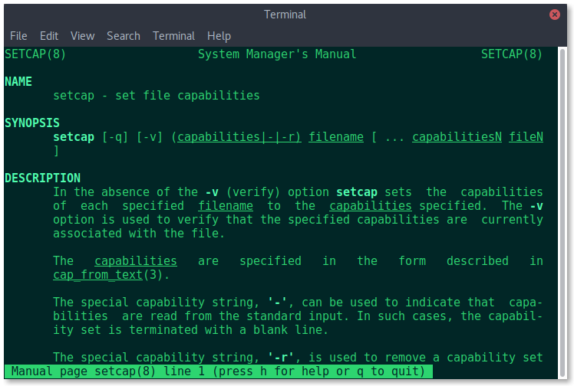
Task: Click the underlined filename in SYNOPSIS
Action: point(336,136)
